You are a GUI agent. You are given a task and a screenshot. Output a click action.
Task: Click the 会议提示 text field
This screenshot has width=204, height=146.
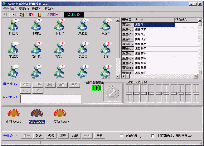point(50,99)
